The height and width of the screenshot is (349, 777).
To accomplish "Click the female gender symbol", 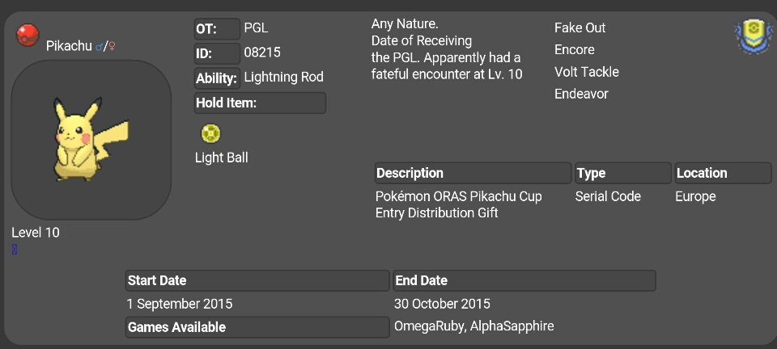I will tap(112, 47).
